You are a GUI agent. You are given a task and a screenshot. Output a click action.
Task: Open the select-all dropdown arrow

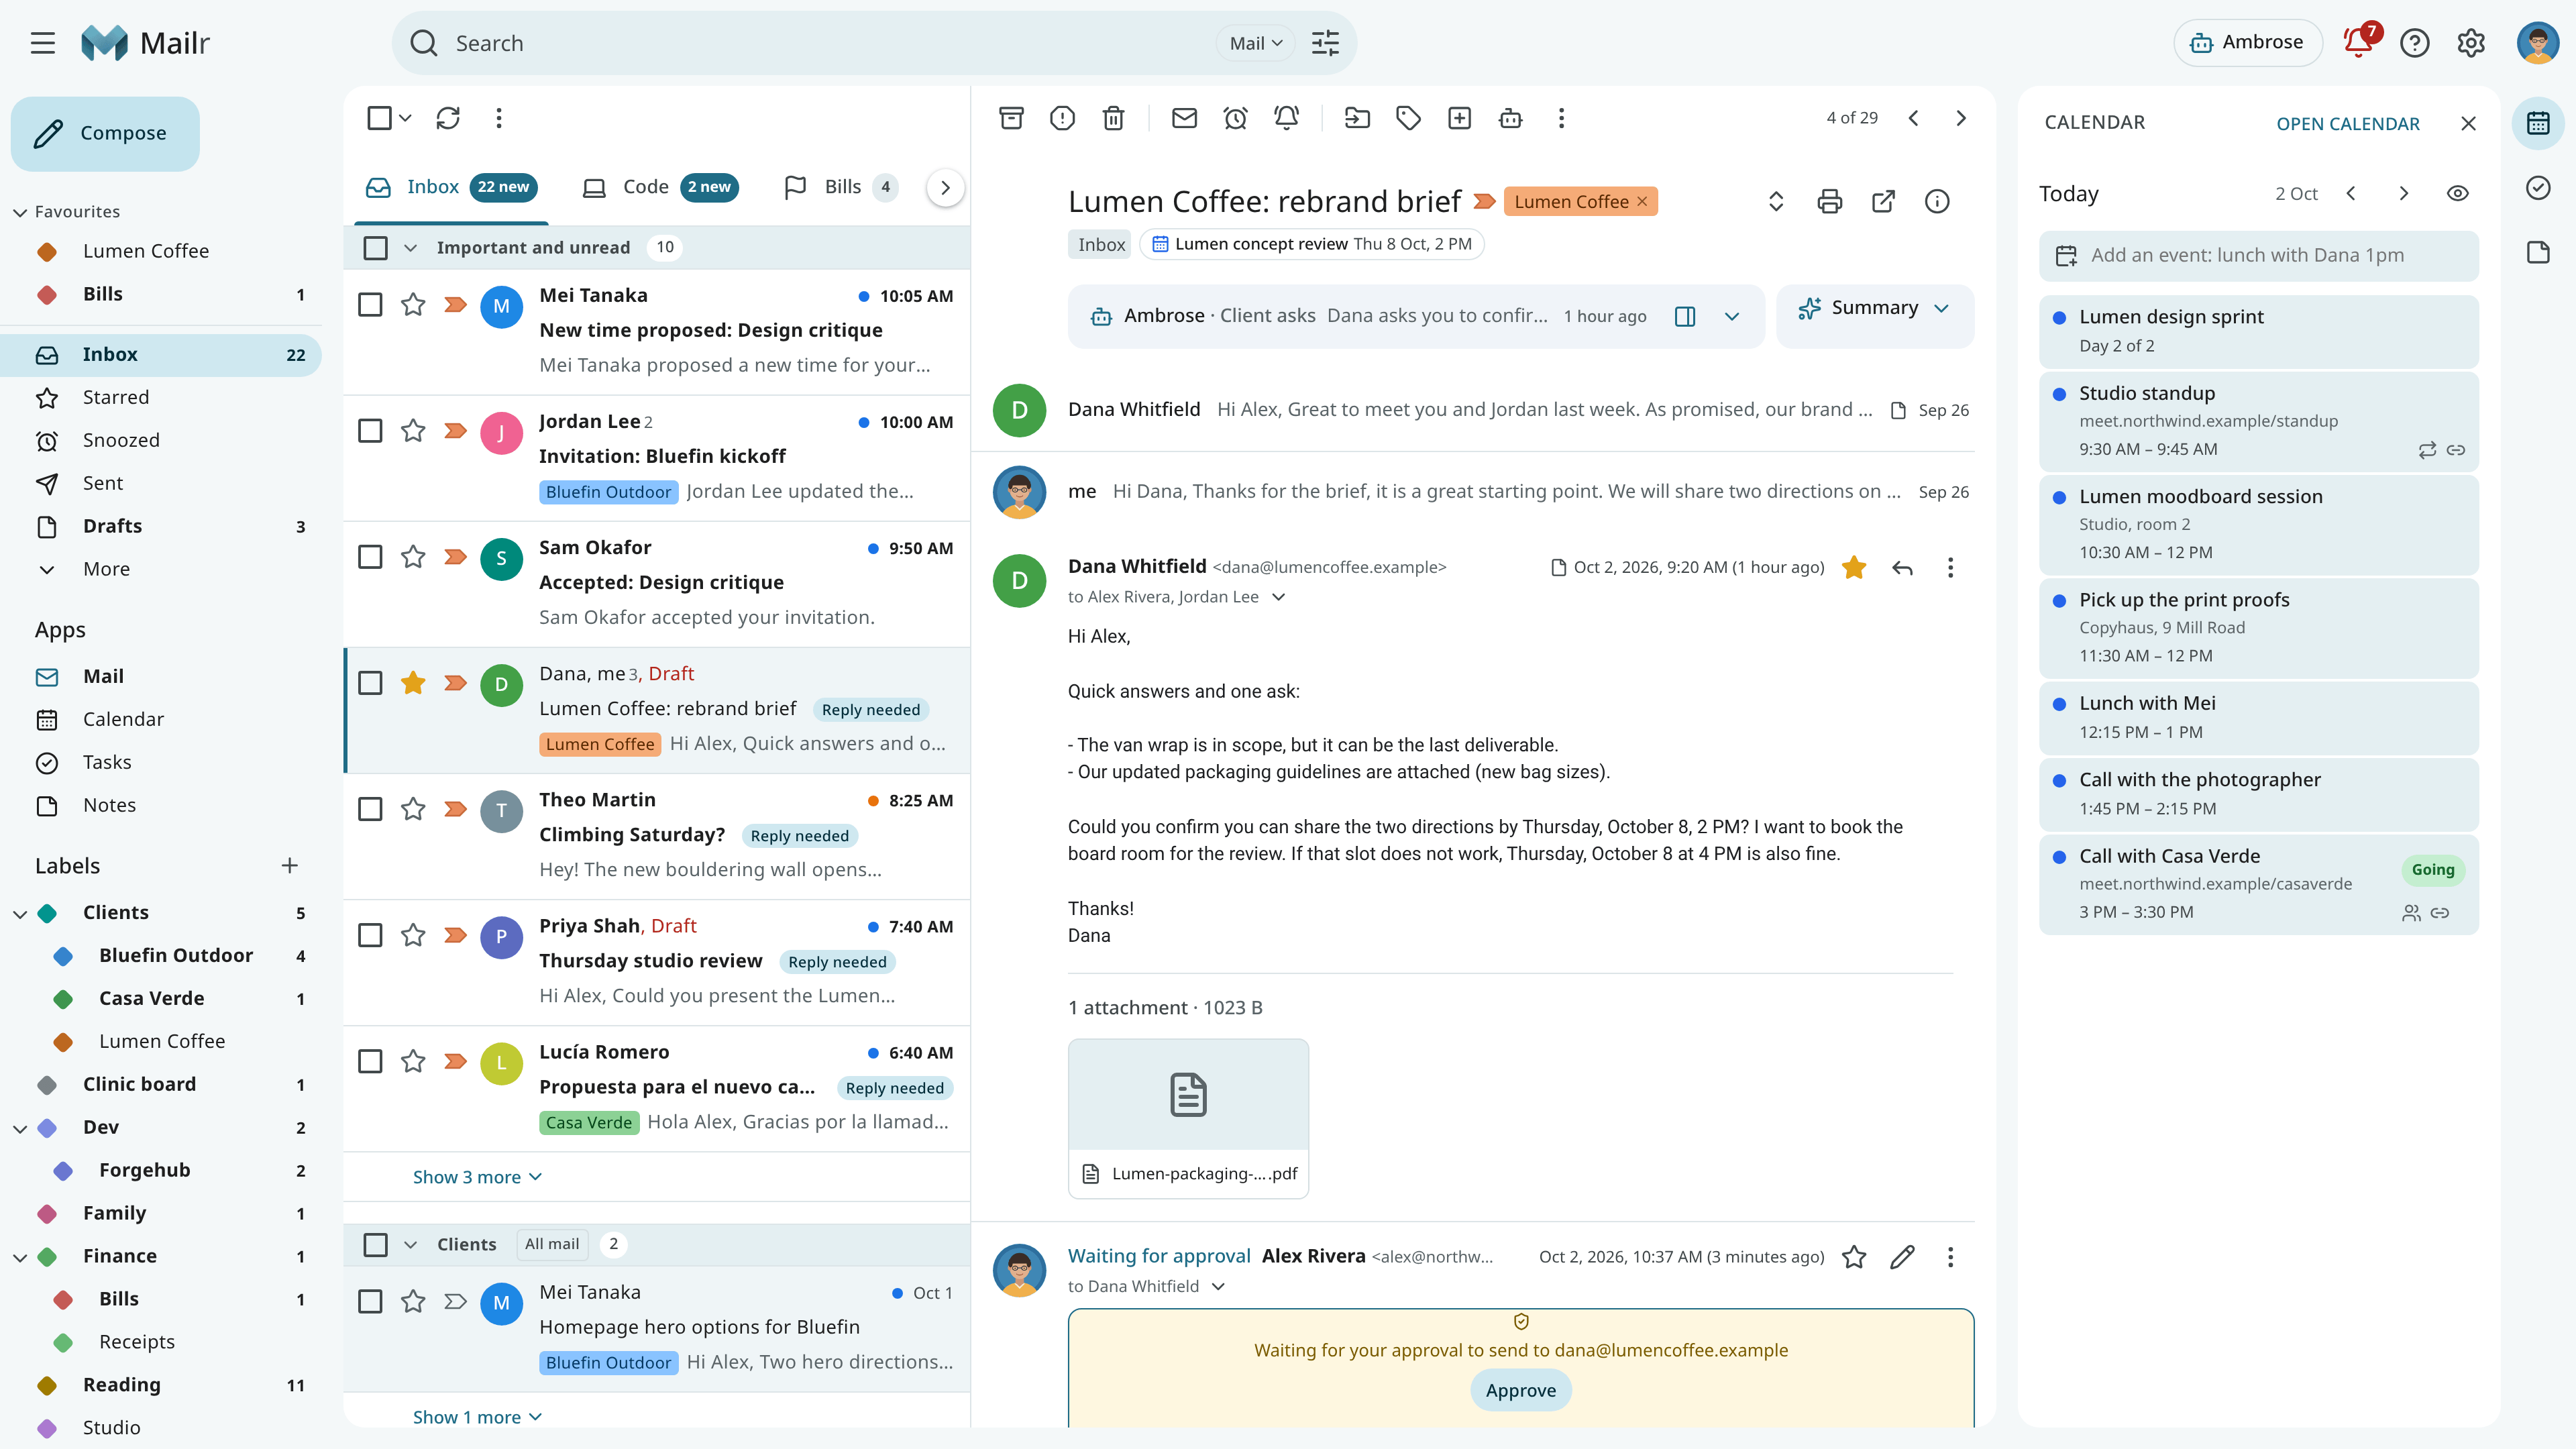405,118
